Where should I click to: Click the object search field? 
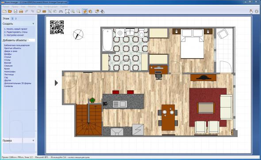[x=31, y=40]
